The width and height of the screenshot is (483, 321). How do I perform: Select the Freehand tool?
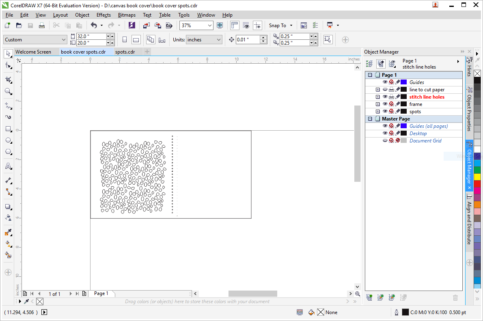click(x=8, y=106)
